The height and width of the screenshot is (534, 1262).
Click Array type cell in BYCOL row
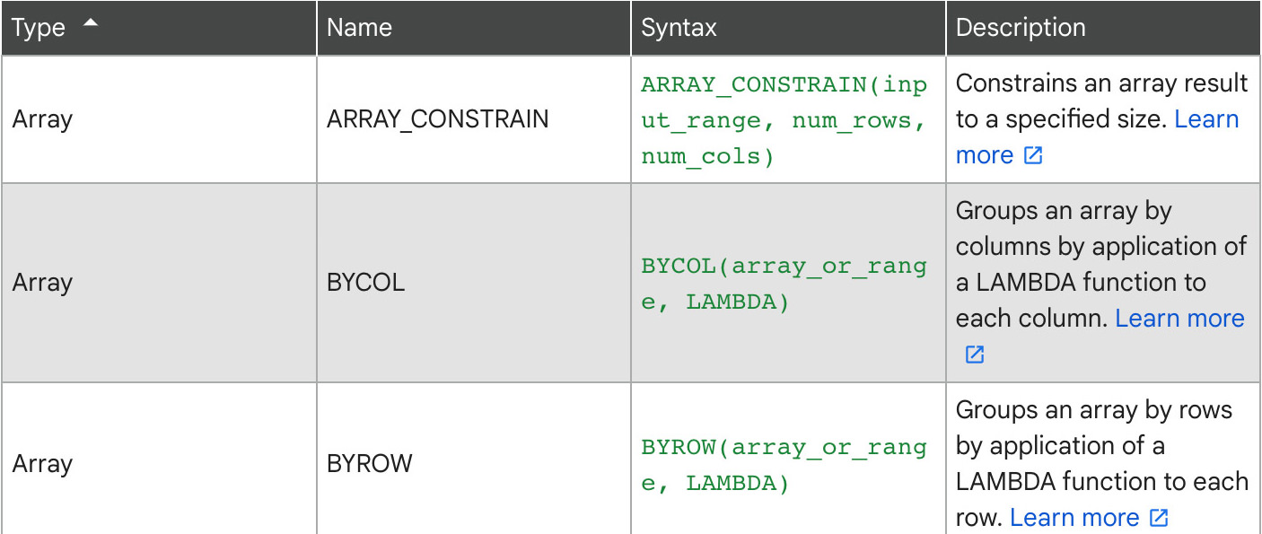pos(158,283)
